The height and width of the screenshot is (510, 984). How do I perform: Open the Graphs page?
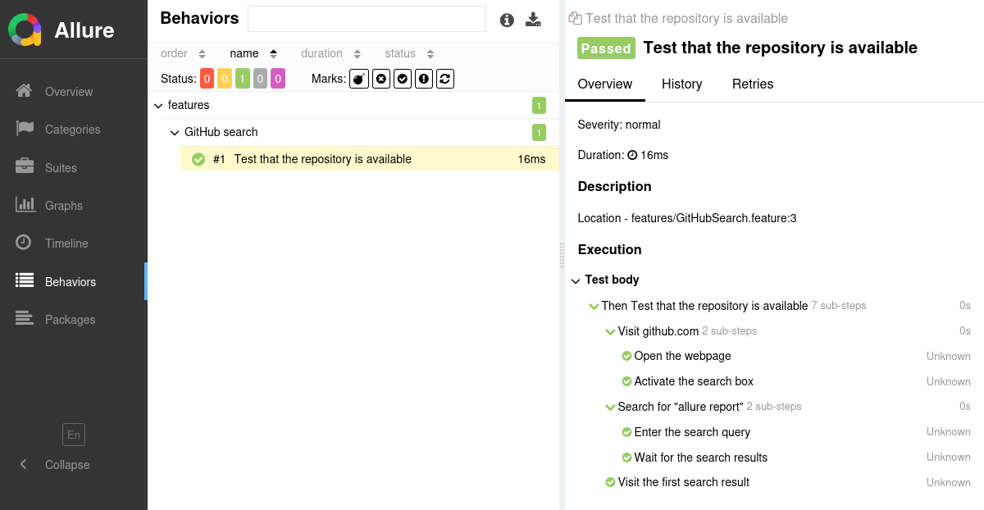(63, 206)
